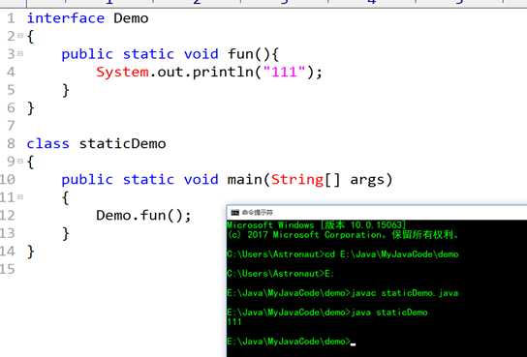
Task: Click the 'C:\Users\Astronaut>E:' console line
Action: (x=280, y=274)
